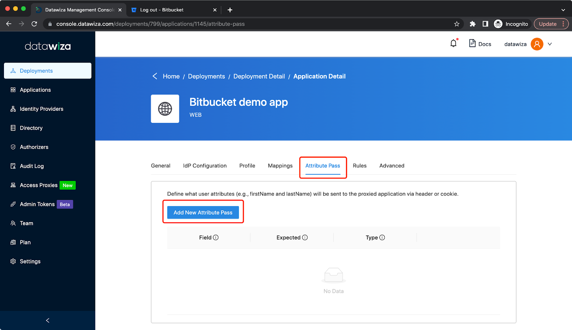Switch to the General tab
Image resolution: width=572 pixels, height=330 pixels.
(x=161, y=166)
